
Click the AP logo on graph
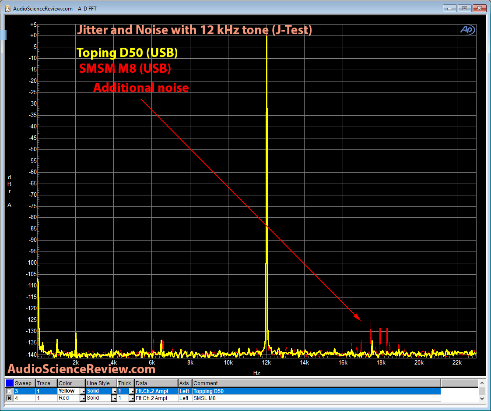(x=467, y=30)
